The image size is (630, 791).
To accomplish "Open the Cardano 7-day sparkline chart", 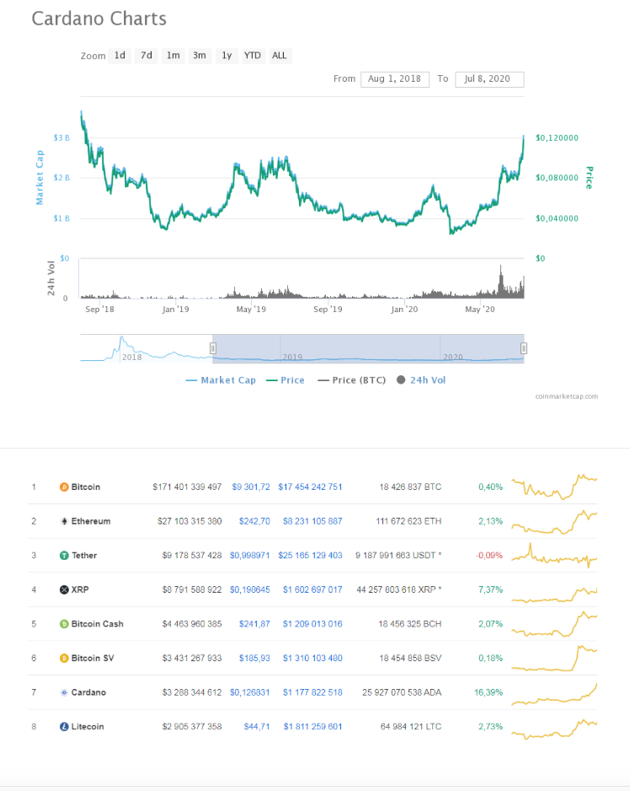I will (x=554, y=694).
